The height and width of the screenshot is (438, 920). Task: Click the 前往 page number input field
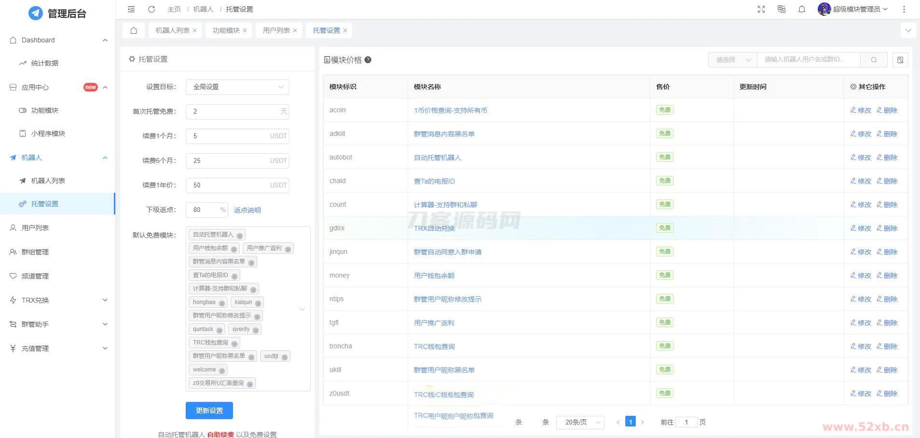(x=686, y=422)
